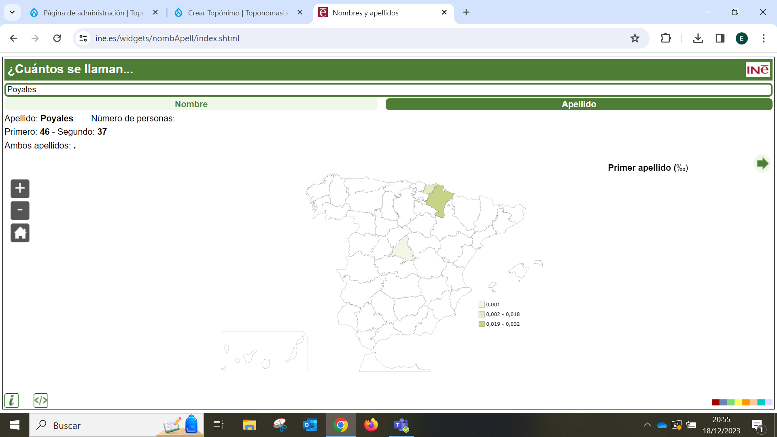777x437 pixels.
Task: Click the INE logo
Action: click(758, 69)
